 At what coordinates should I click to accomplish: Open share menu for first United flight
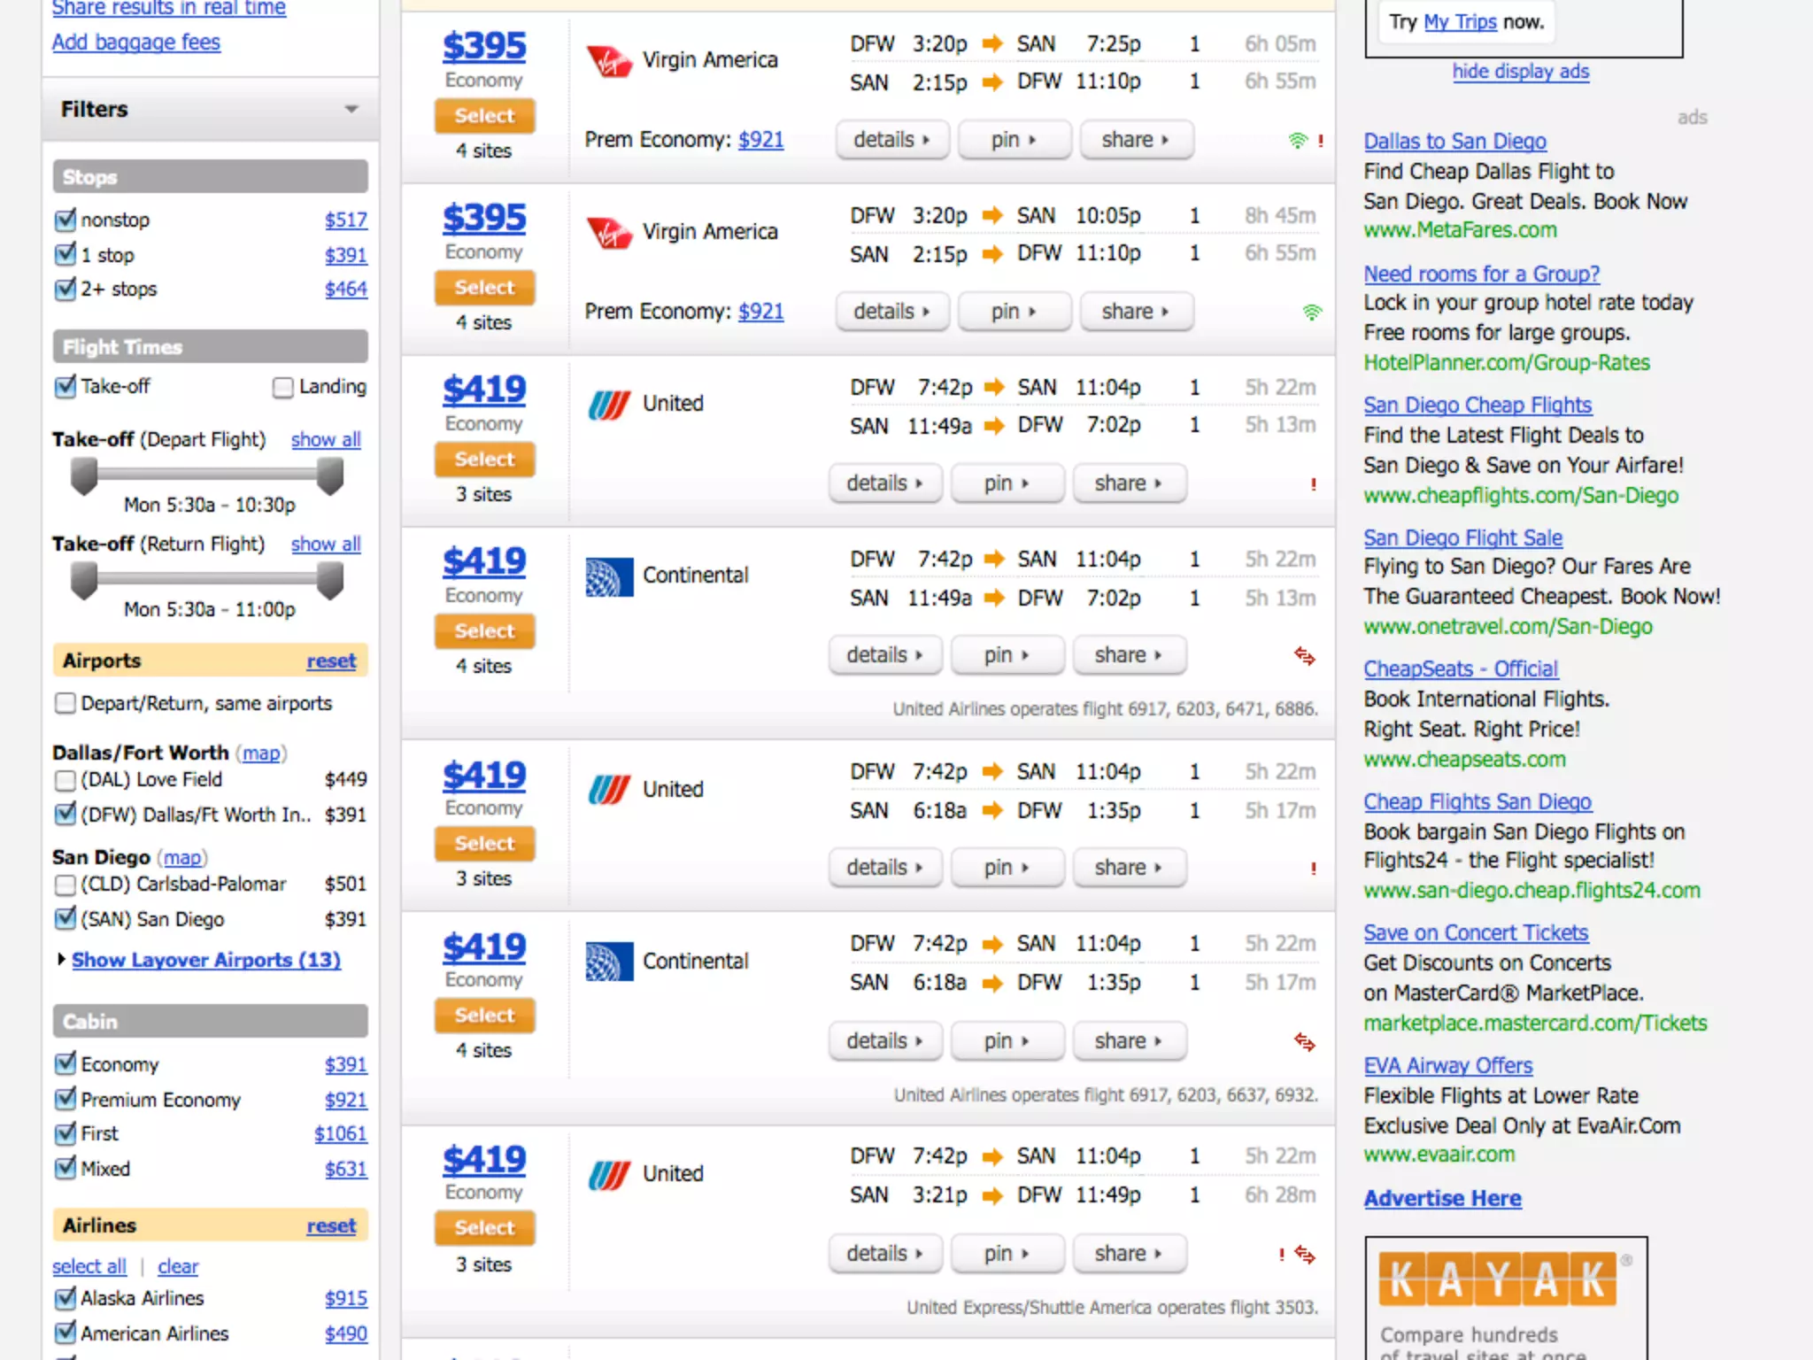(x=1128, y=483)
